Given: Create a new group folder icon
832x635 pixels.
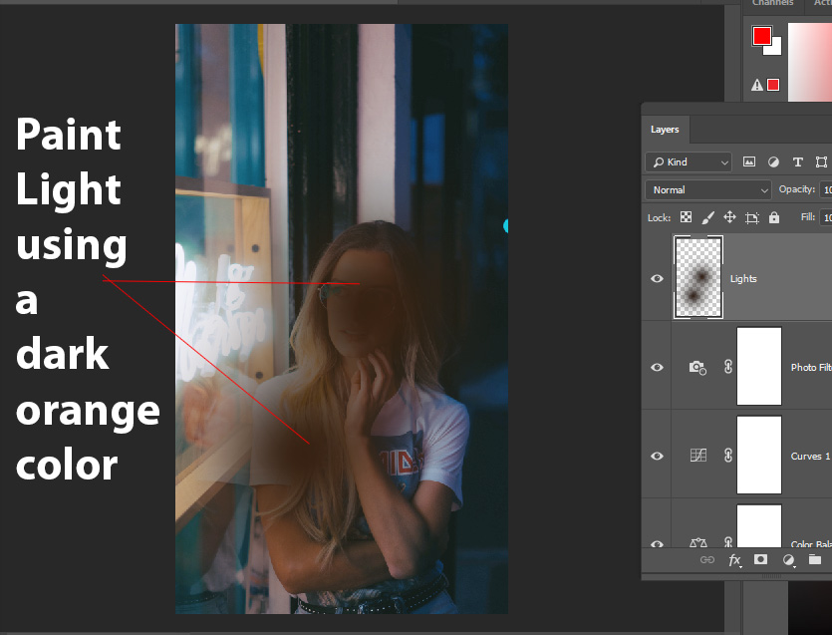Looking at the screenshot, I should pos(814,559).
